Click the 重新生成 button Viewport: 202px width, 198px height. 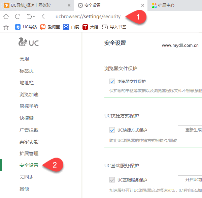tap(190, 130)
